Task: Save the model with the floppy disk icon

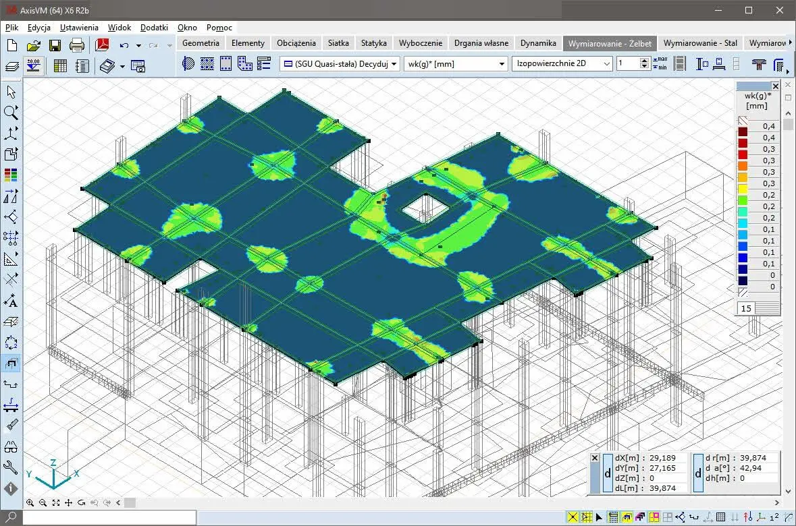Action: (x=55, y=46)
